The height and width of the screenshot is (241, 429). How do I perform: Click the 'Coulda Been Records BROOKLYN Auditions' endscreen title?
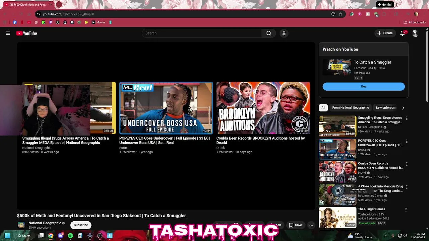[x=260, y=140]
